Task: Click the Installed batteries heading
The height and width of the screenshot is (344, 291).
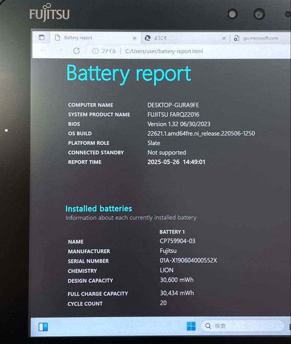Action: [99, 209]
